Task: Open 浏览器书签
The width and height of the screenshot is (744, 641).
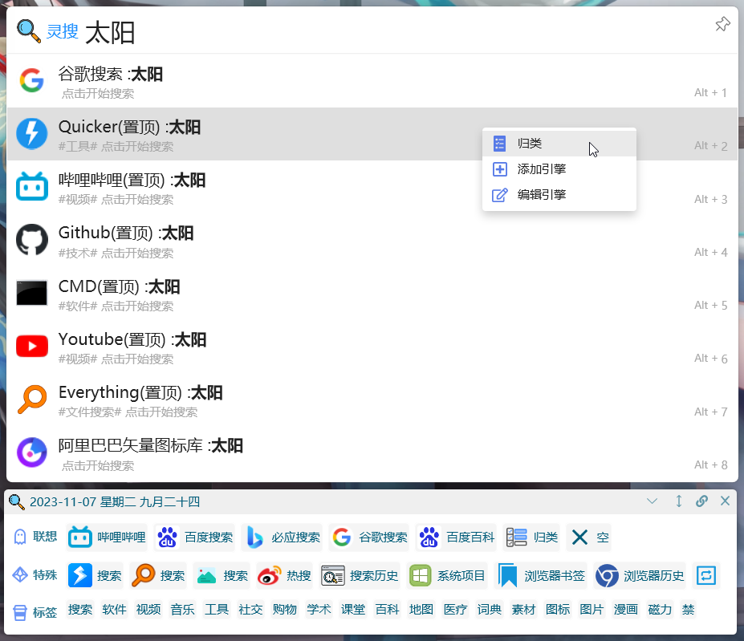Action: 540,575
